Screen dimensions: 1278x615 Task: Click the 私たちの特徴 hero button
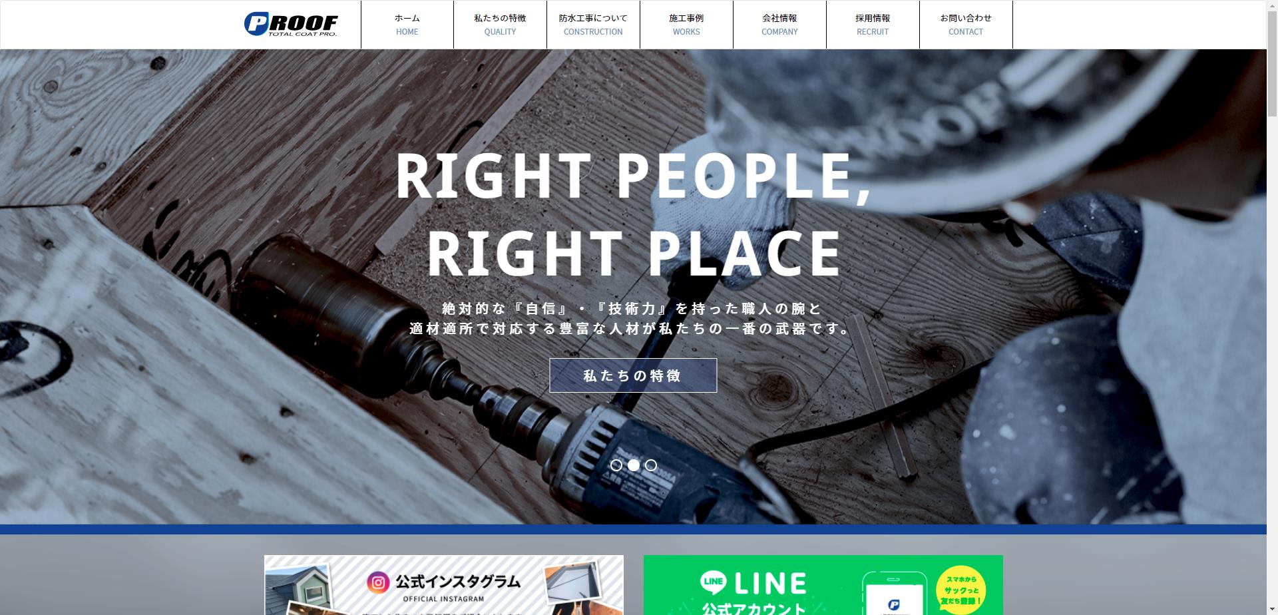tap(633, 375)
